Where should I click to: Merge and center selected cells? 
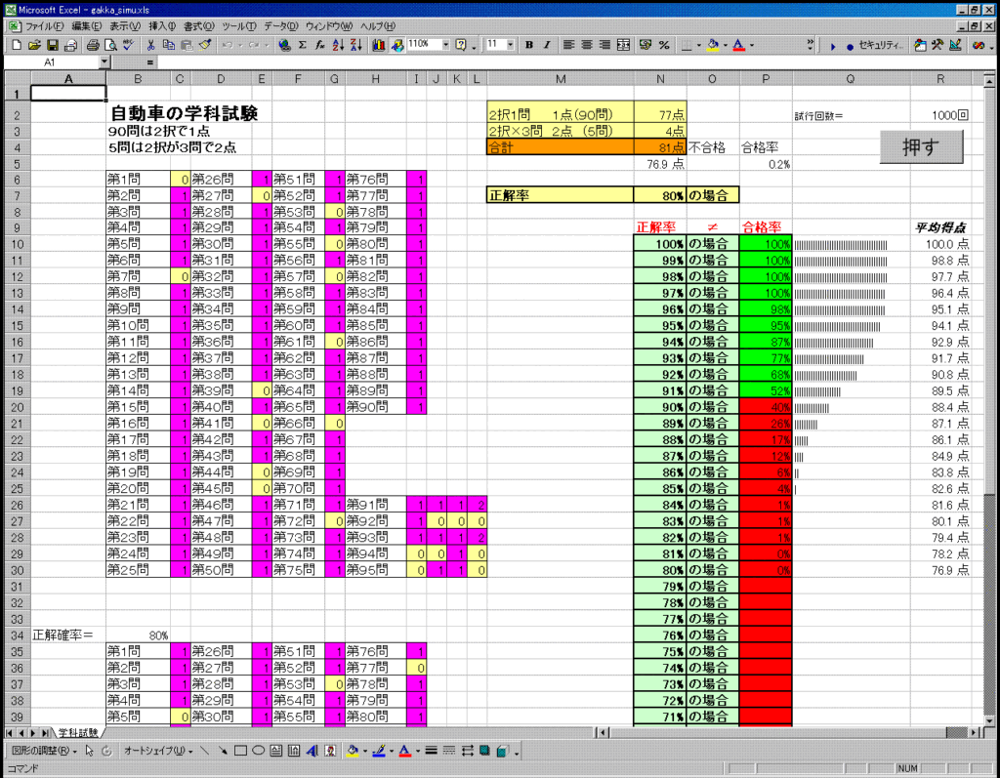coord(623,45)
